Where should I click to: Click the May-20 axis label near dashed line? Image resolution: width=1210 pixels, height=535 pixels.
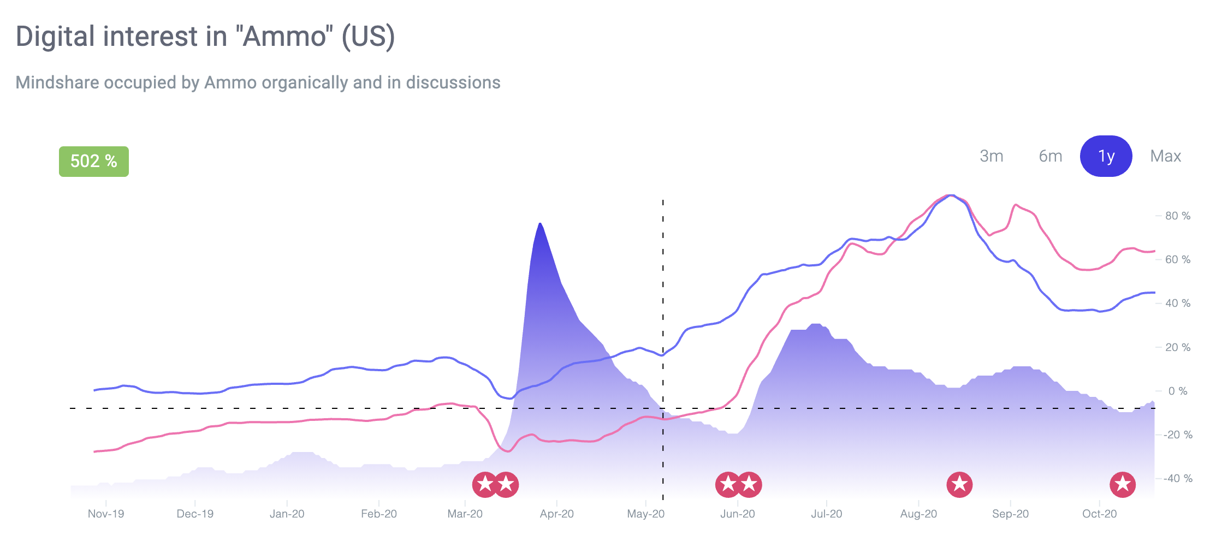646,514
